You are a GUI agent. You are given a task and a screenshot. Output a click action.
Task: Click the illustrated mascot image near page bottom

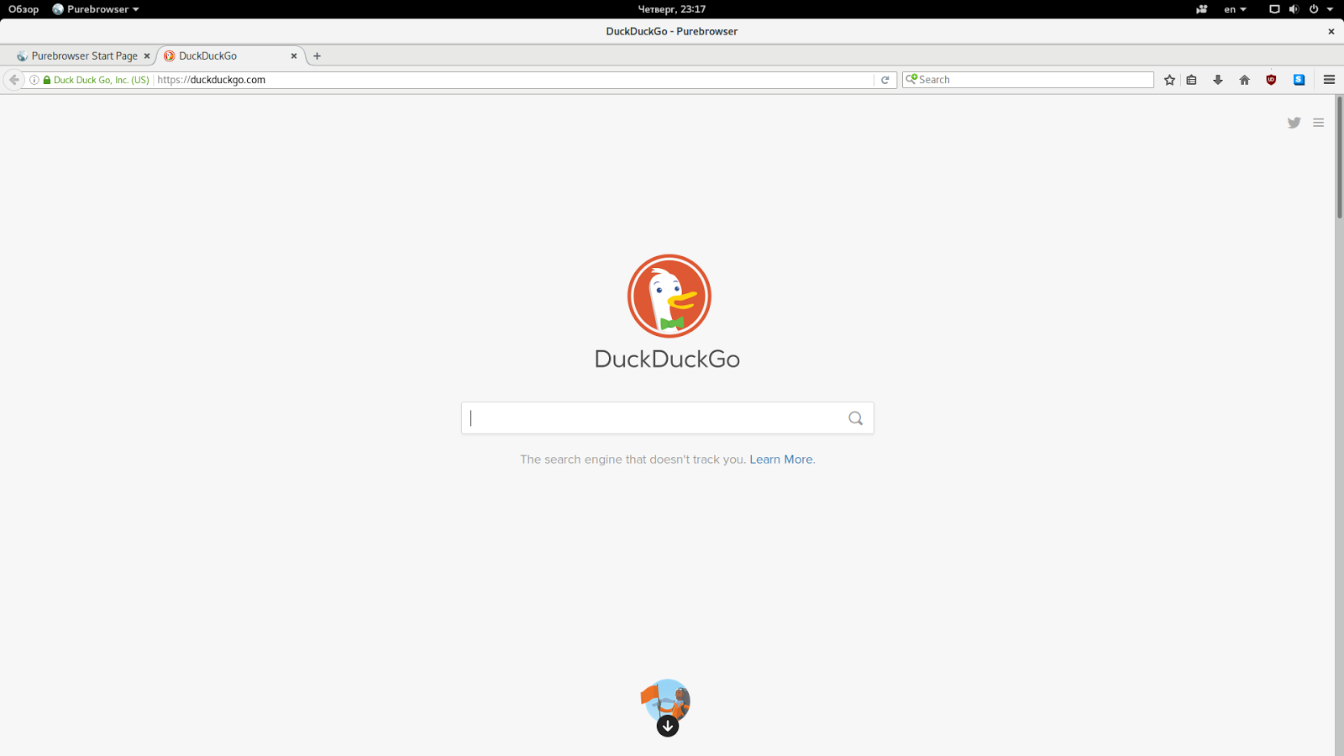click(666, 700)
